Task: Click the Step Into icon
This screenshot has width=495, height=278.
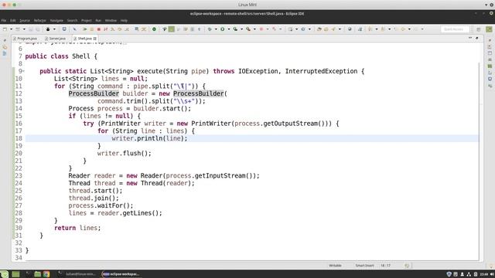Action: [112, 29]
